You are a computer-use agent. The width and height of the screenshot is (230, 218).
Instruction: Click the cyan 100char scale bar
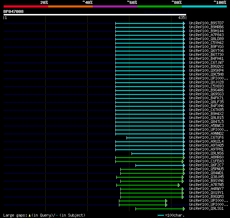(x=161, y=215)
